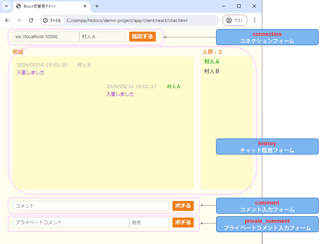Click 入室しました message from 村人B
Screen dimensions: 326x244
[x=30, y=73]
